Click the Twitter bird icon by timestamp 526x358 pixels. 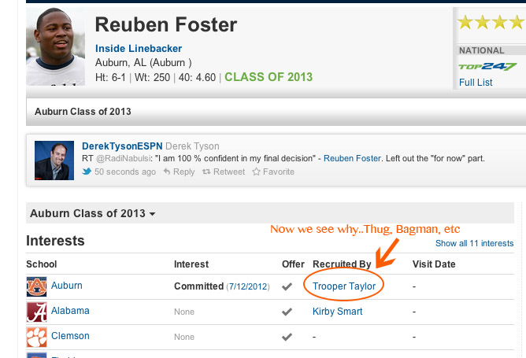[87, 172]
